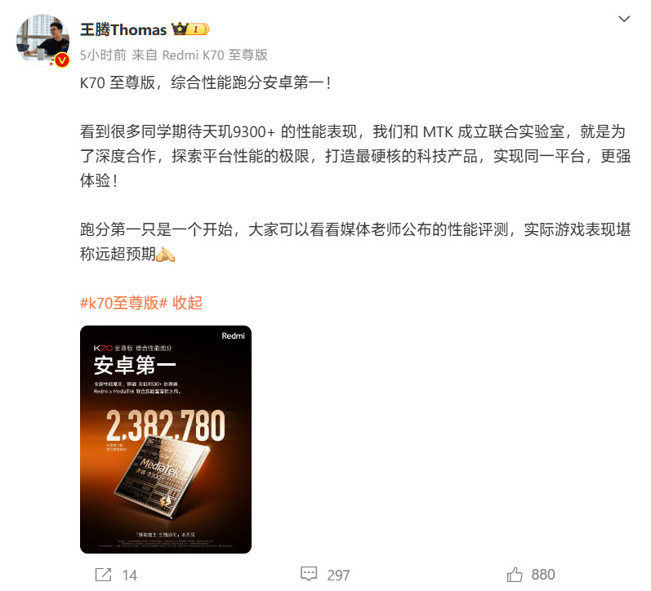This screenshot has height=591, width=651.
Task: Open the K70 安卓第一 poster image
Action: 166,439
